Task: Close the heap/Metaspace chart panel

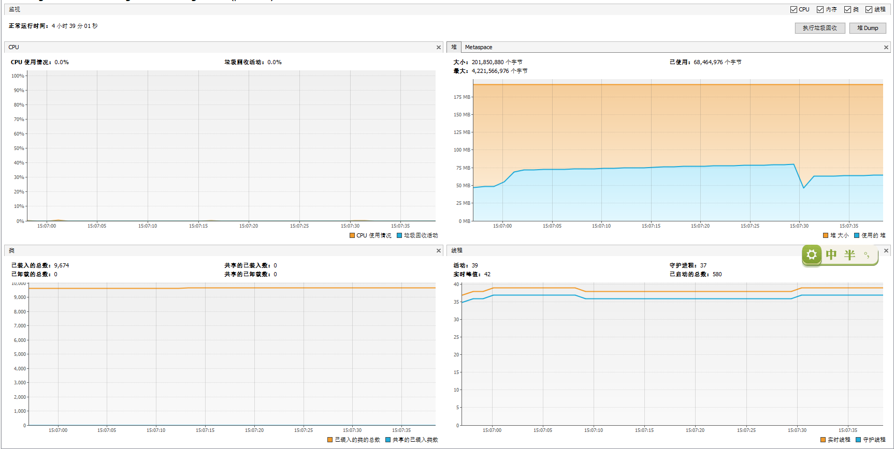Action: click(x=886, y=47)
